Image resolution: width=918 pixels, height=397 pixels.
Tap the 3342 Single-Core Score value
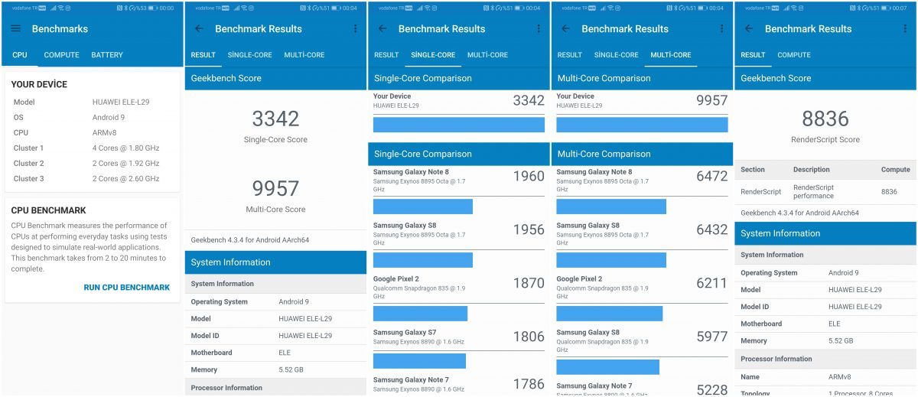pos(275,119)
